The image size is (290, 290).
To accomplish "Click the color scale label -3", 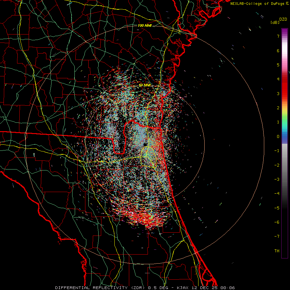I will pos(277,179).
